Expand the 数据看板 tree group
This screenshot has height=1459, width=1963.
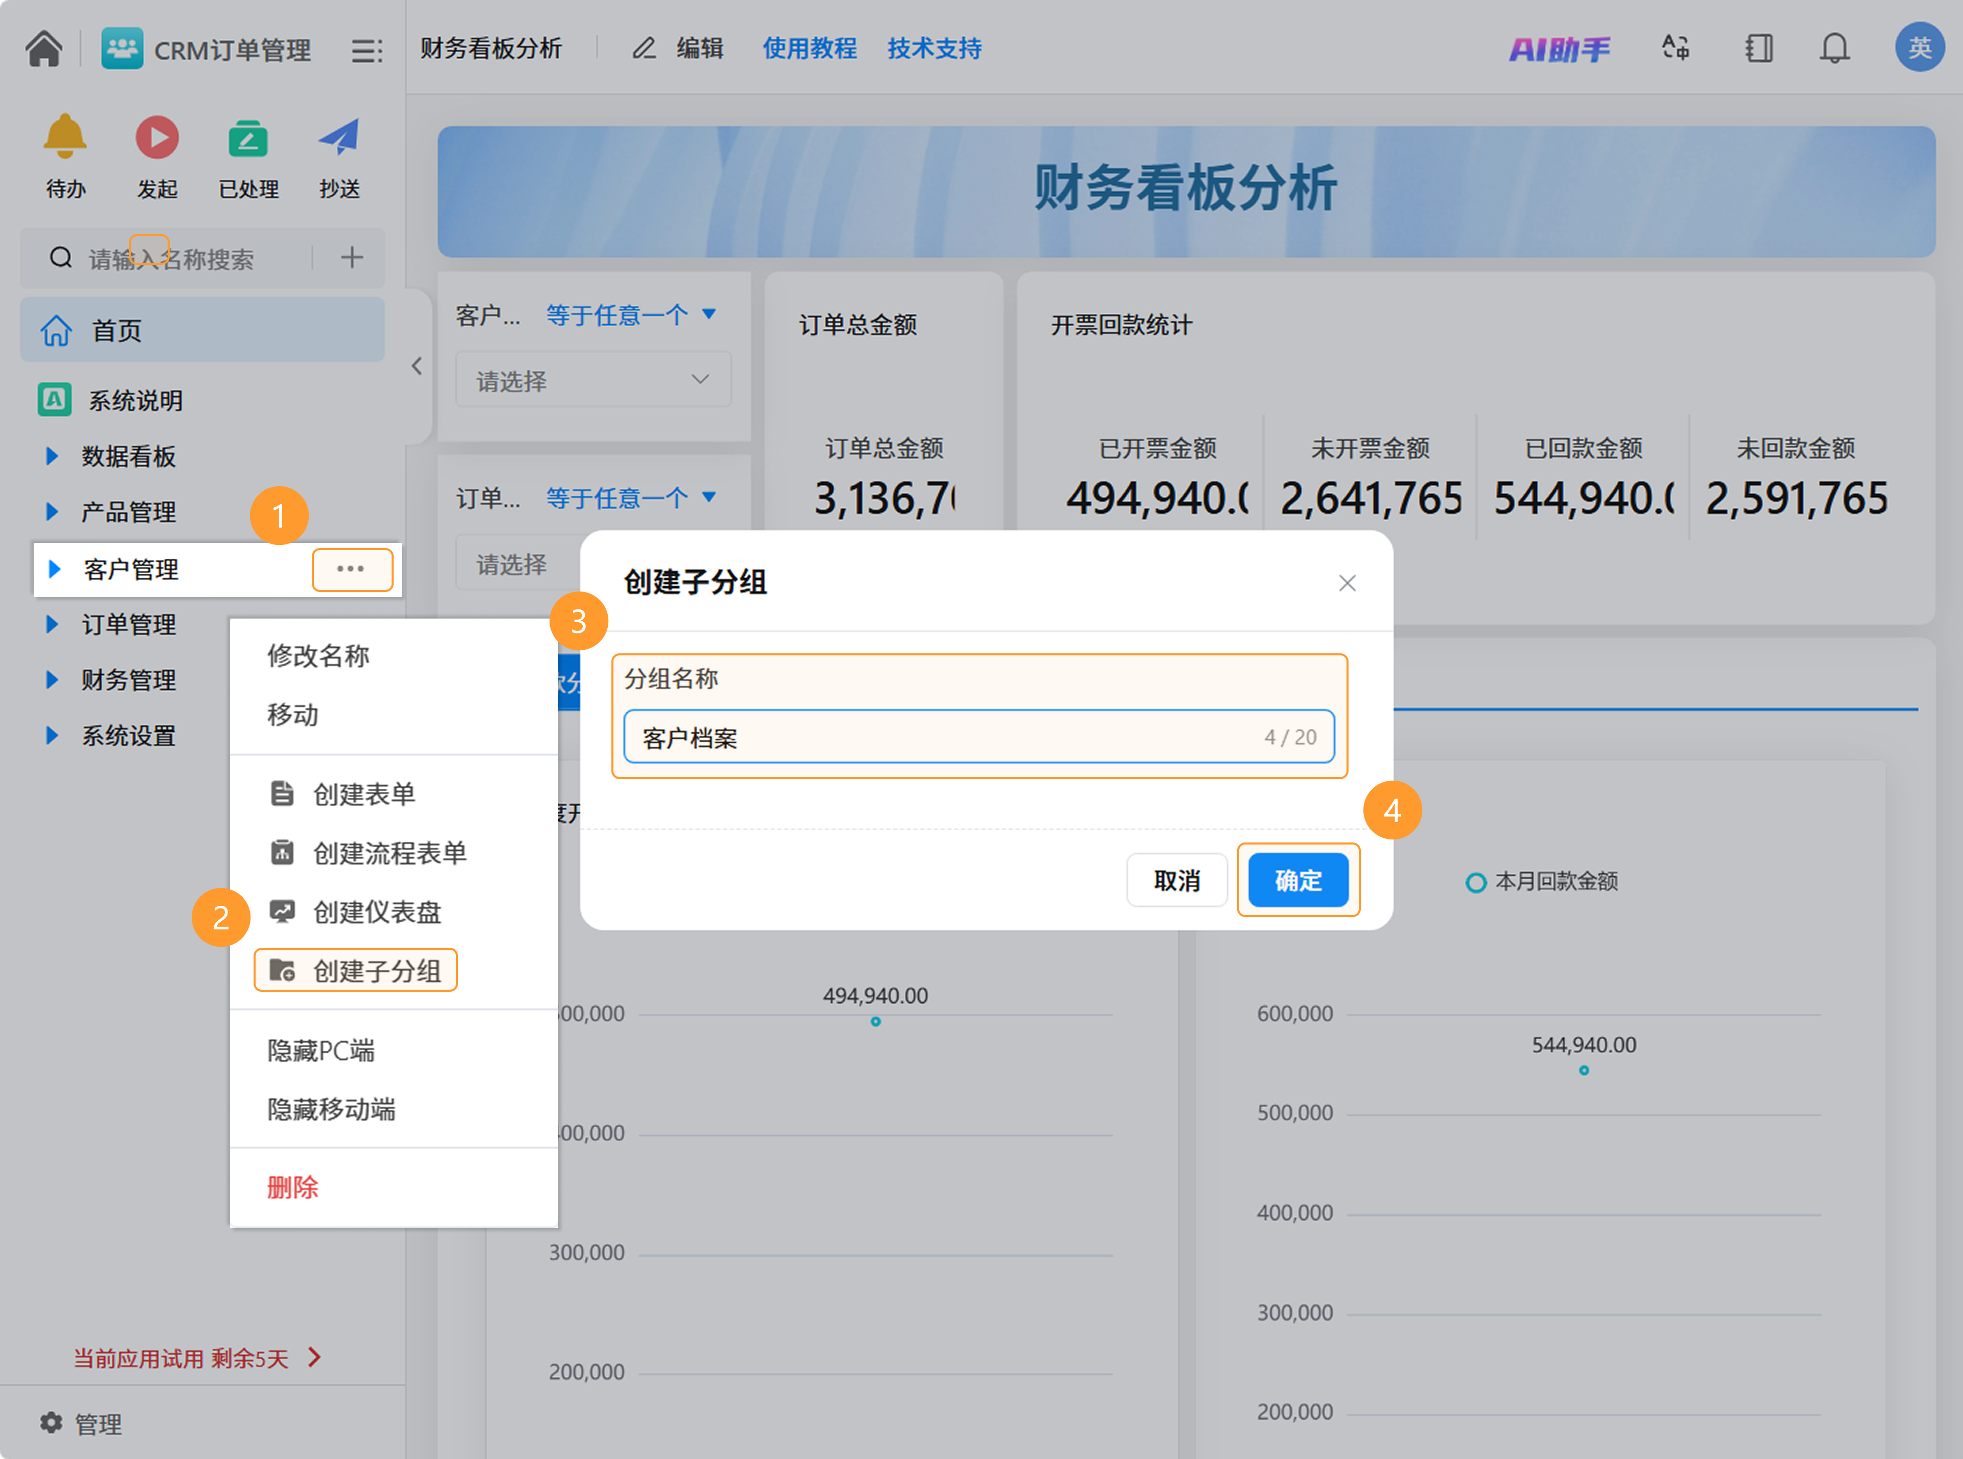(52, 455)
